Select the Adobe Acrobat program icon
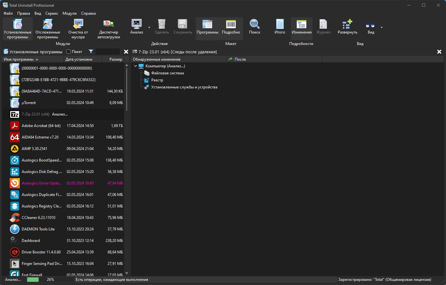The image size is (446, 285). point(15,126)
